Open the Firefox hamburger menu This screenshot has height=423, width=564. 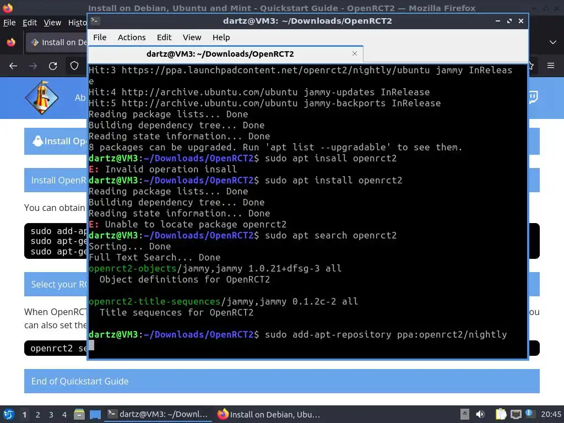coord(551,66)
